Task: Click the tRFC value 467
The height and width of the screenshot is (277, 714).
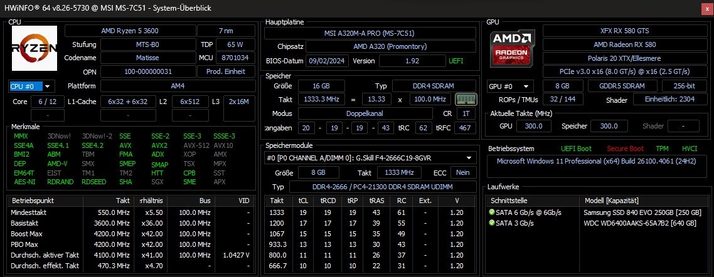Action: coord(464,128)
